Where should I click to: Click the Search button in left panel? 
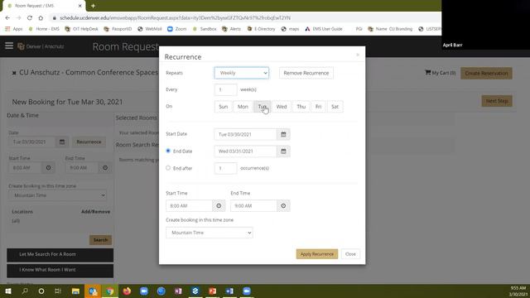pyautogui.click(x=100, y=240)
